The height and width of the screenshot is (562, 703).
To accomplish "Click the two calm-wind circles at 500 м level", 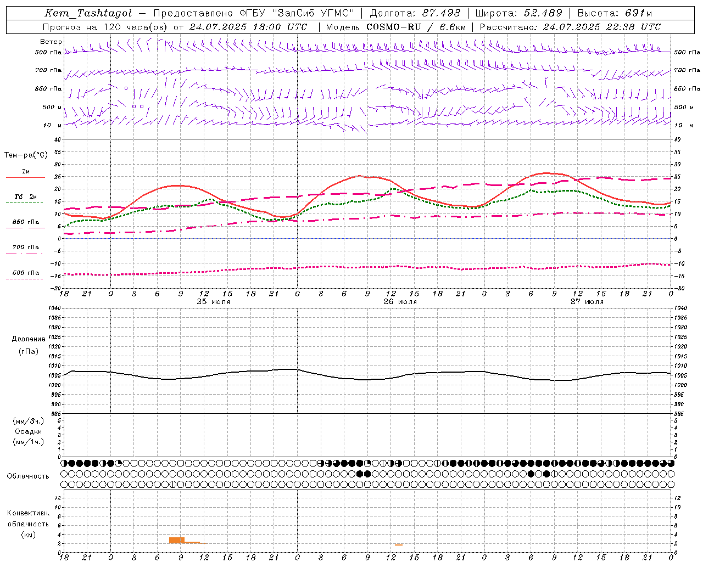I will [138, 106].
